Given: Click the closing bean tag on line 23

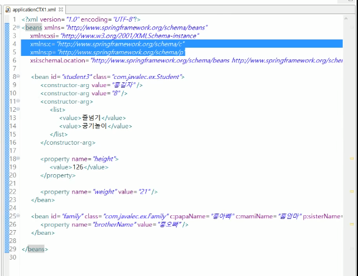Looking at the screenshot, I should pos(43,200).
